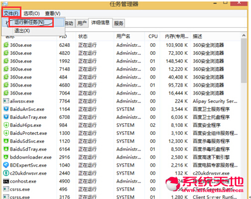
Task: Click the 360se.exe icon with PID 4680
Action: (x=6, y=85)
